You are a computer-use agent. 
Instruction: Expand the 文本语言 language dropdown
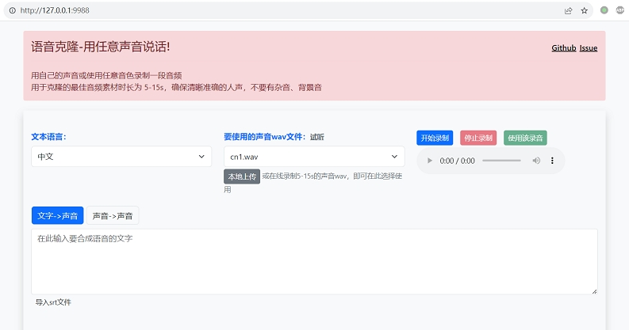point(121,157)
